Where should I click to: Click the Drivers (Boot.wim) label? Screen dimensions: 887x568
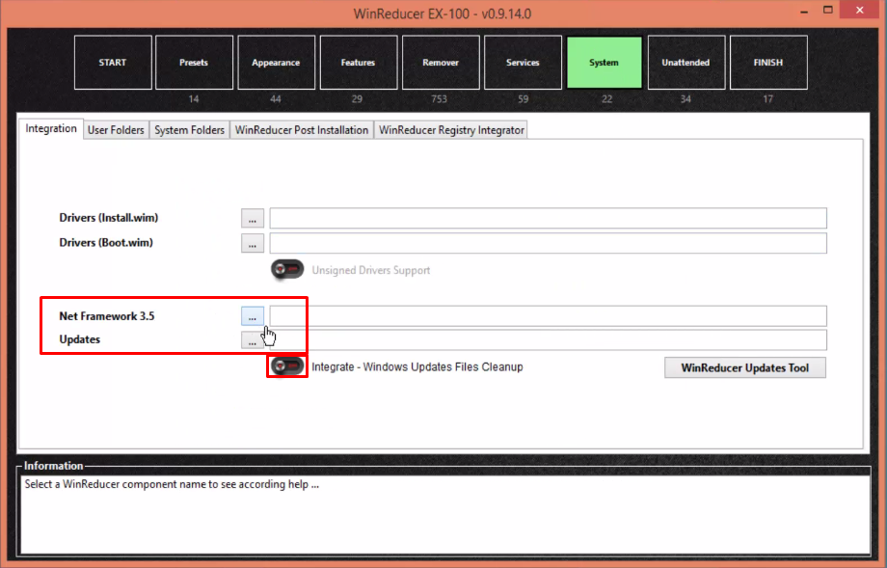pos(106,243)
